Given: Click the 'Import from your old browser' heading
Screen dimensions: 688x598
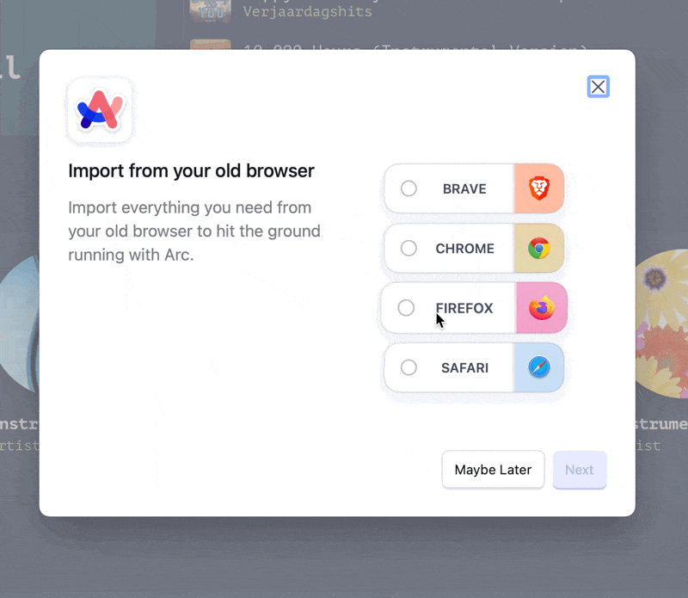Looking at the screenshot, I should point(191,170).
